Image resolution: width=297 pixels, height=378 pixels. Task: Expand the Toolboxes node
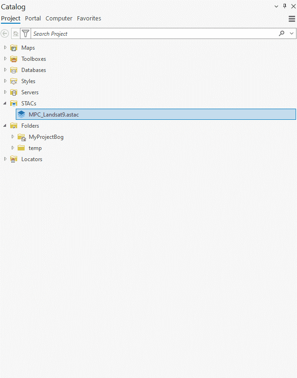5,59
